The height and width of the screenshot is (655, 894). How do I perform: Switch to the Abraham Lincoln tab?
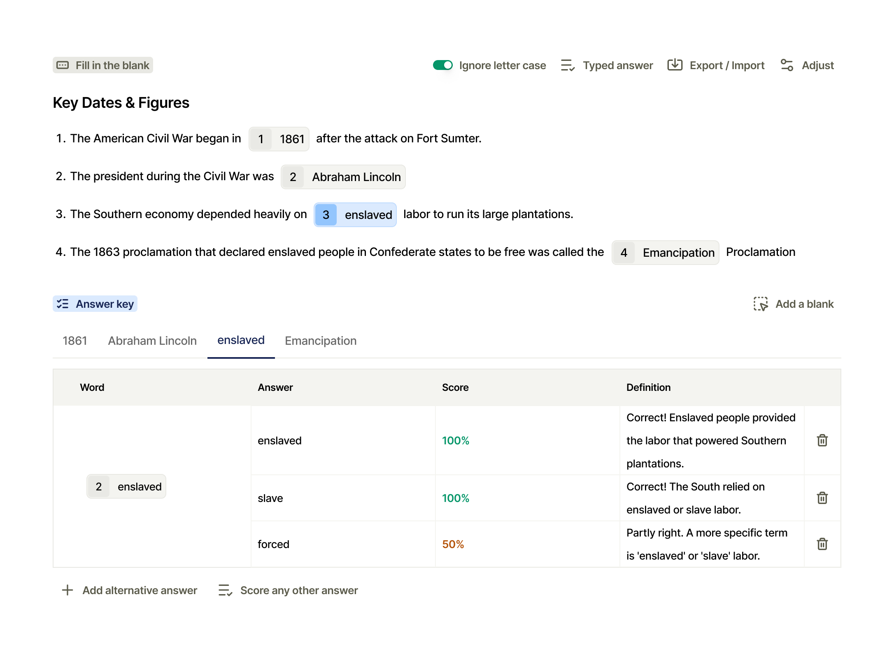[x=152, y=341]
